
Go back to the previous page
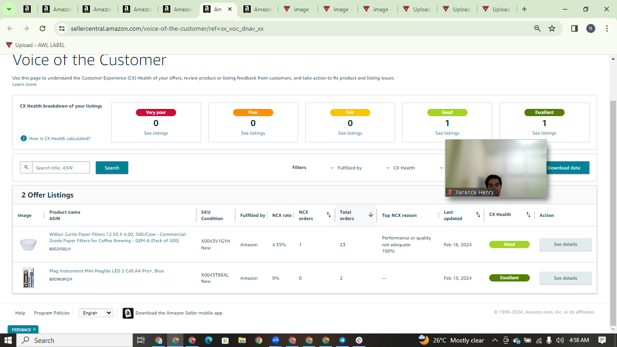[x=10, y=28]
